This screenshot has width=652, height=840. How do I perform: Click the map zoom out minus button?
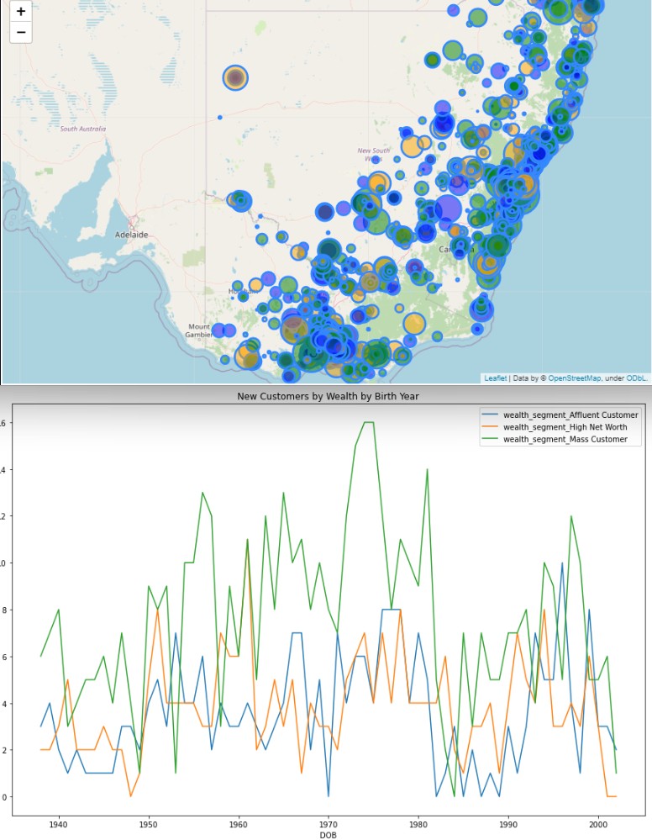coord(21,33)
